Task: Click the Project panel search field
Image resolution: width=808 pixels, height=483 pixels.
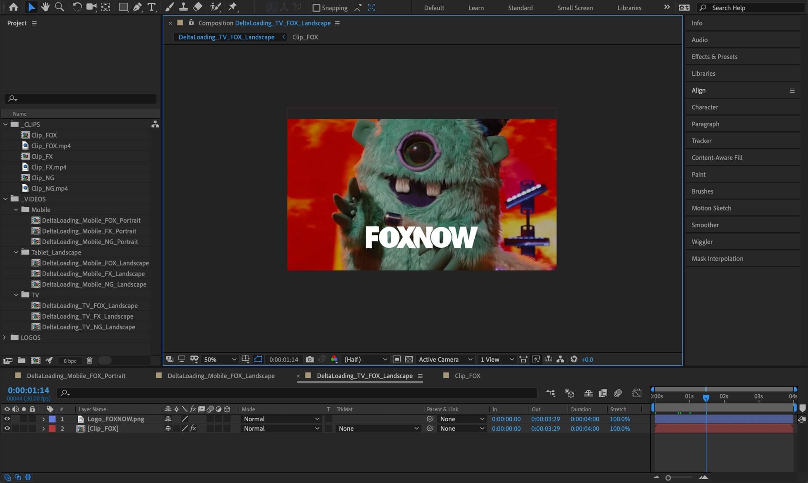Action: click(x=81, y=98)
